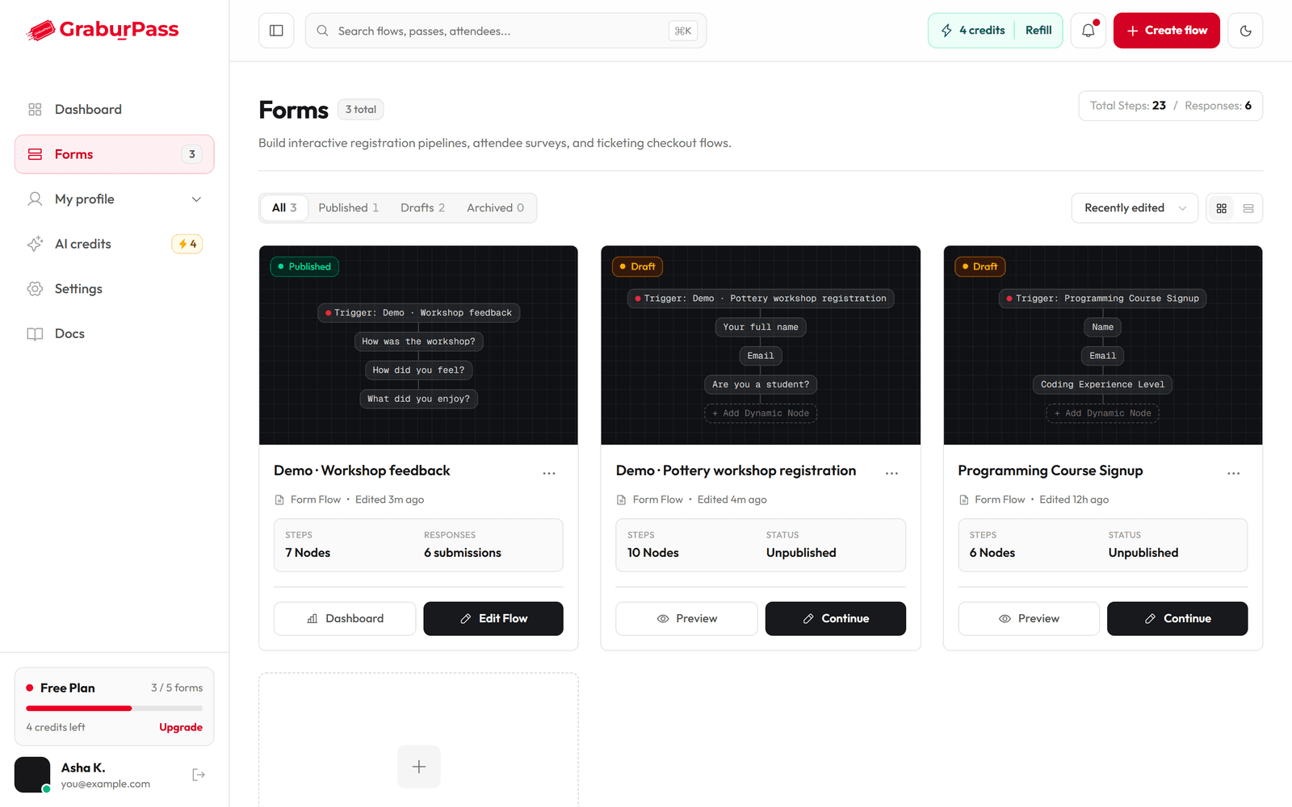
Task: Select the Published tab
Action: [348, 207]
